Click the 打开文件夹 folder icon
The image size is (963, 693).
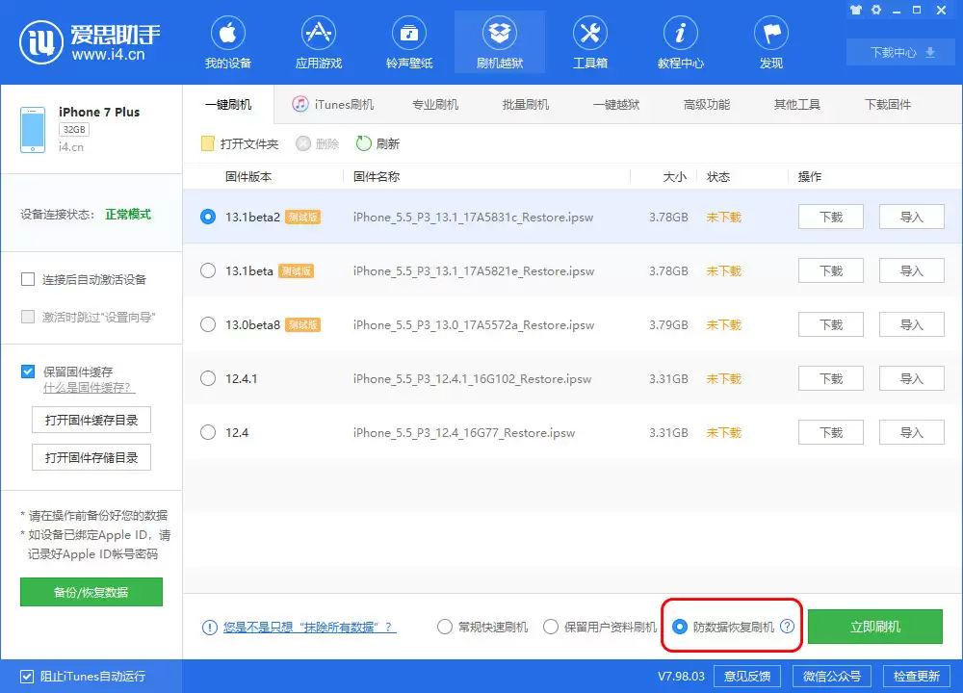pyautogui.click(x=208, y=143)
